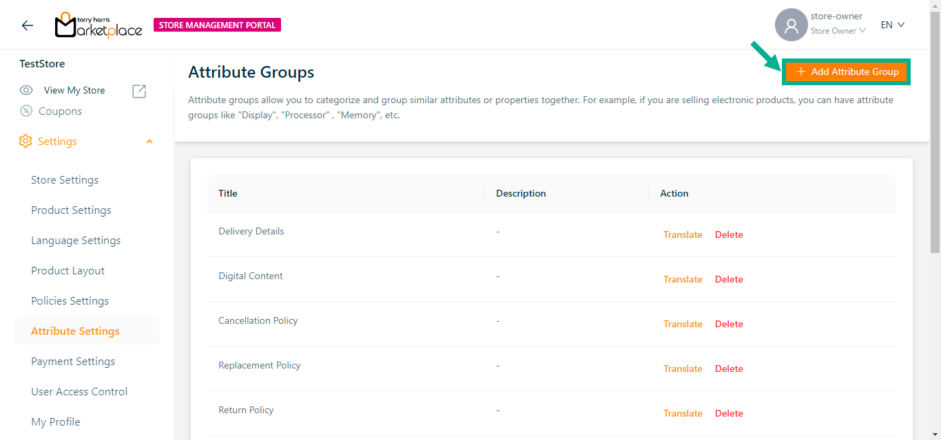
Task: Click the back arrow icon
Action: pyautogui.click(x=28, y=25)
